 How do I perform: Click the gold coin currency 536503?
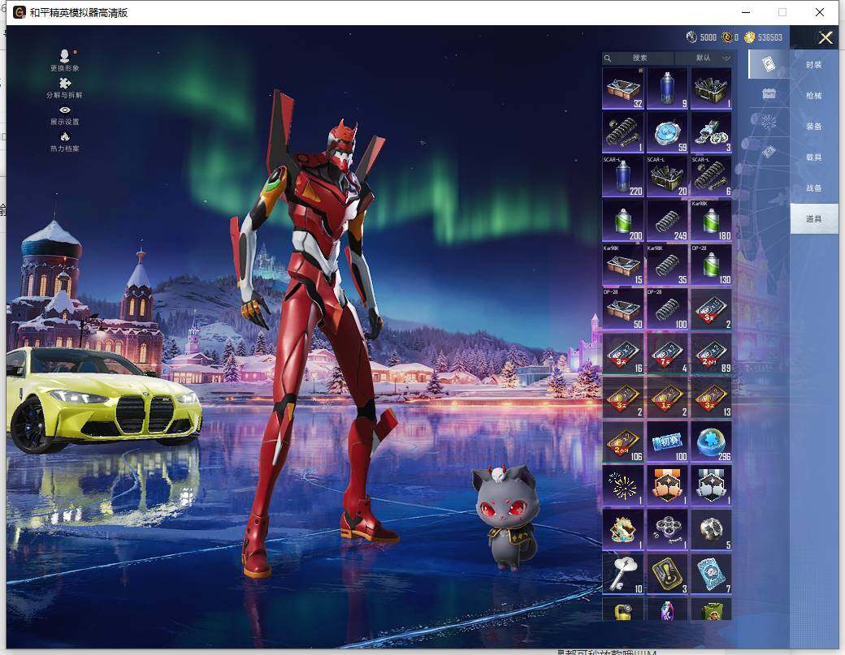click(x=763, y=37)
